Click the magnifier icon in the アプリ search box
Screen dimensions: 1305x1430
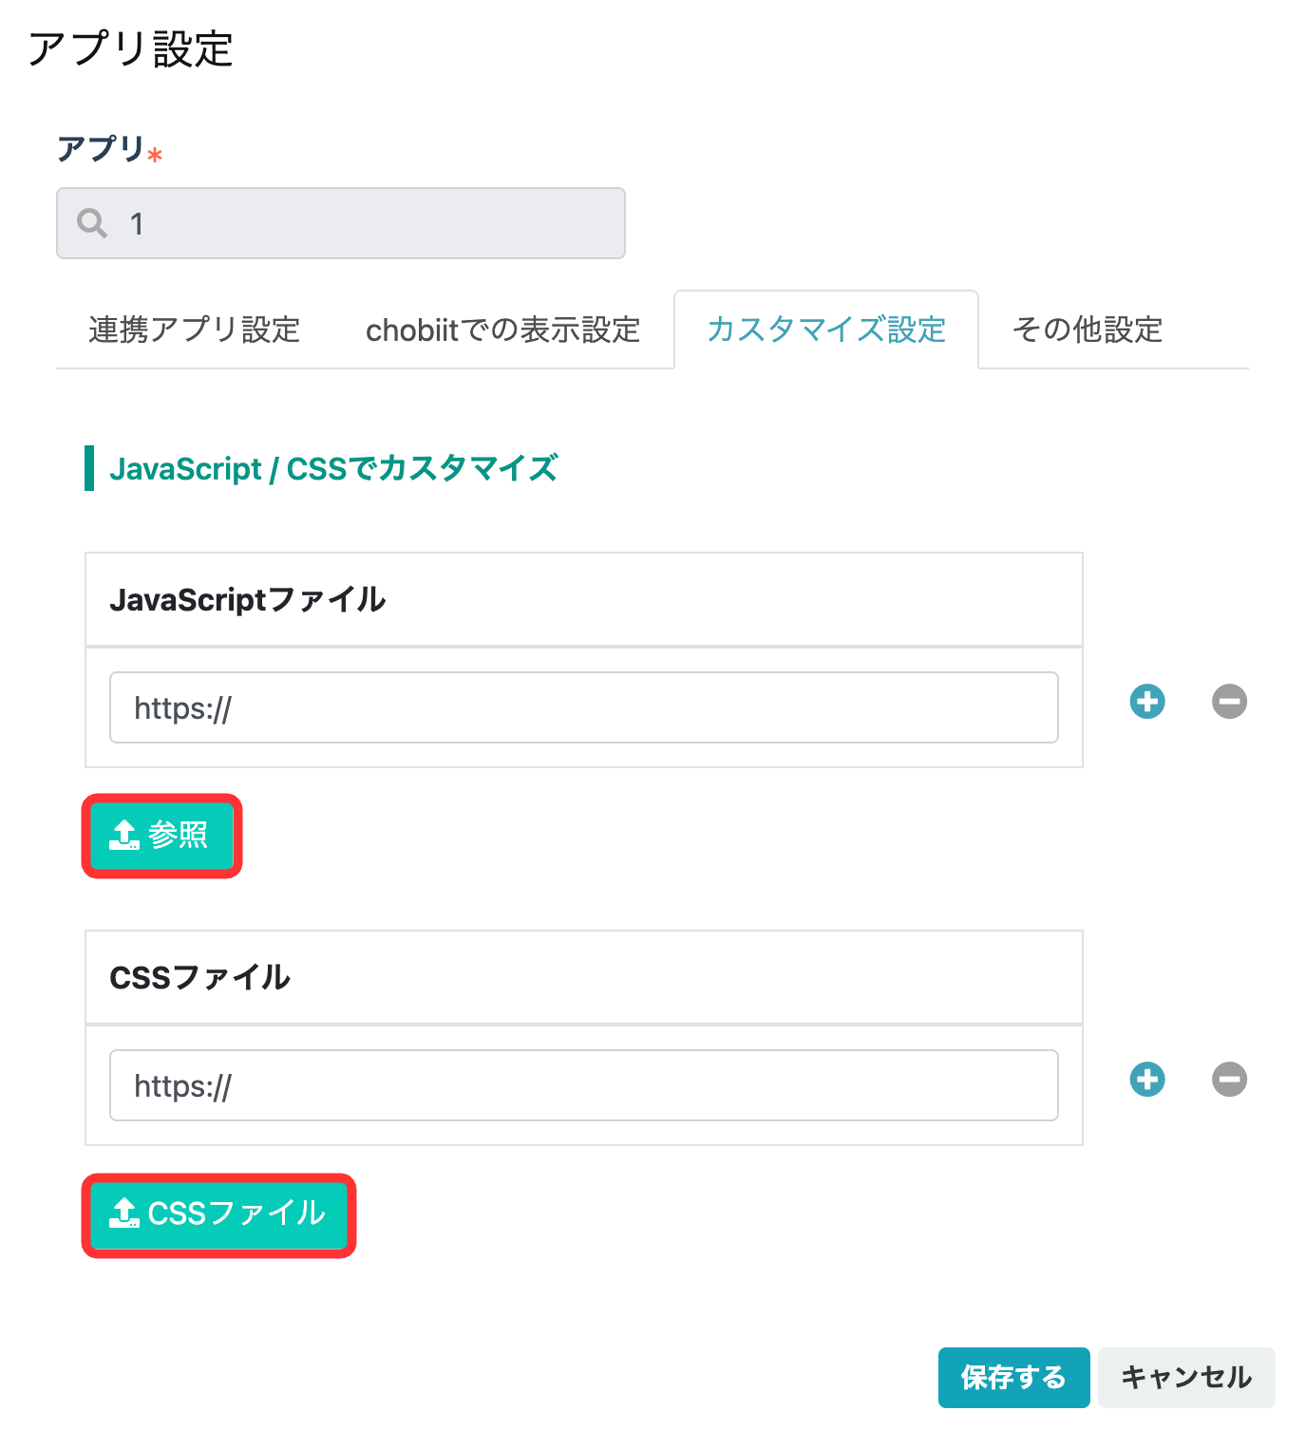92,223
